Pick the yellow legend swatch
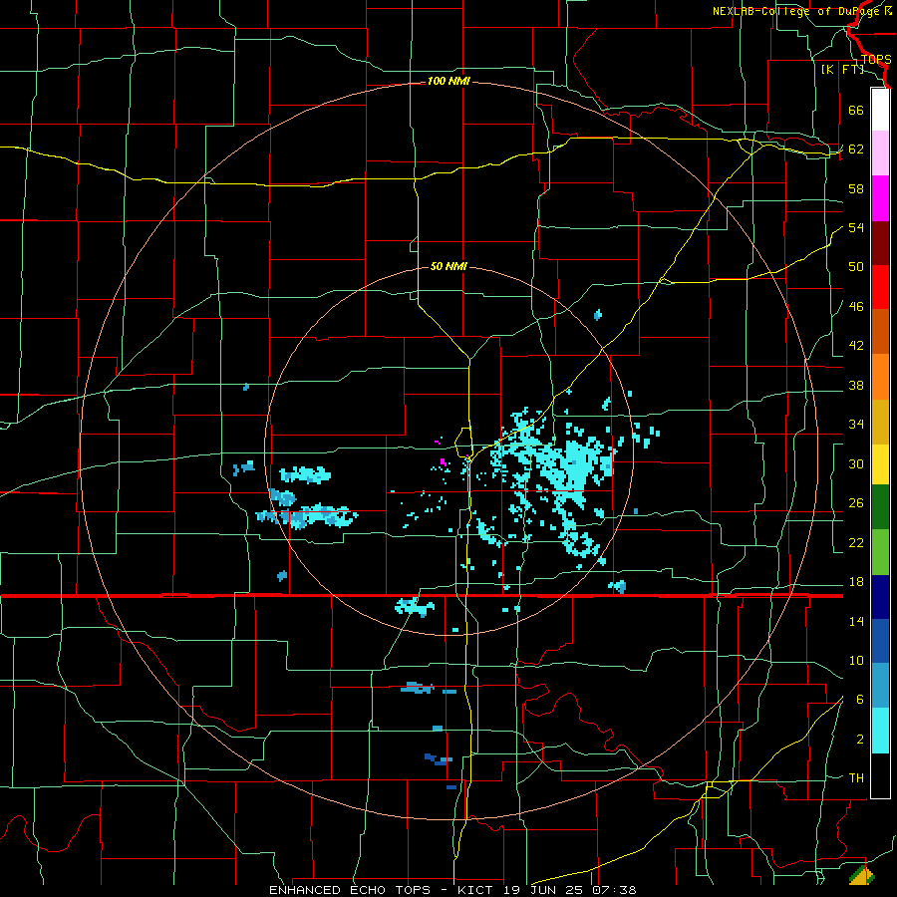The width and height of the screenshot is (897, 897). coord(880,464)
